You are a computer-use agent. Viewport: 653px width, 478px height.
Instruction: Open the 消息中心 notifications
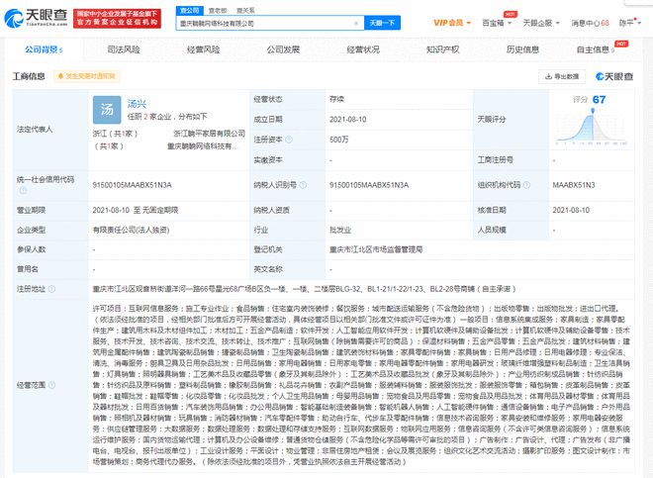click(590, 21)
